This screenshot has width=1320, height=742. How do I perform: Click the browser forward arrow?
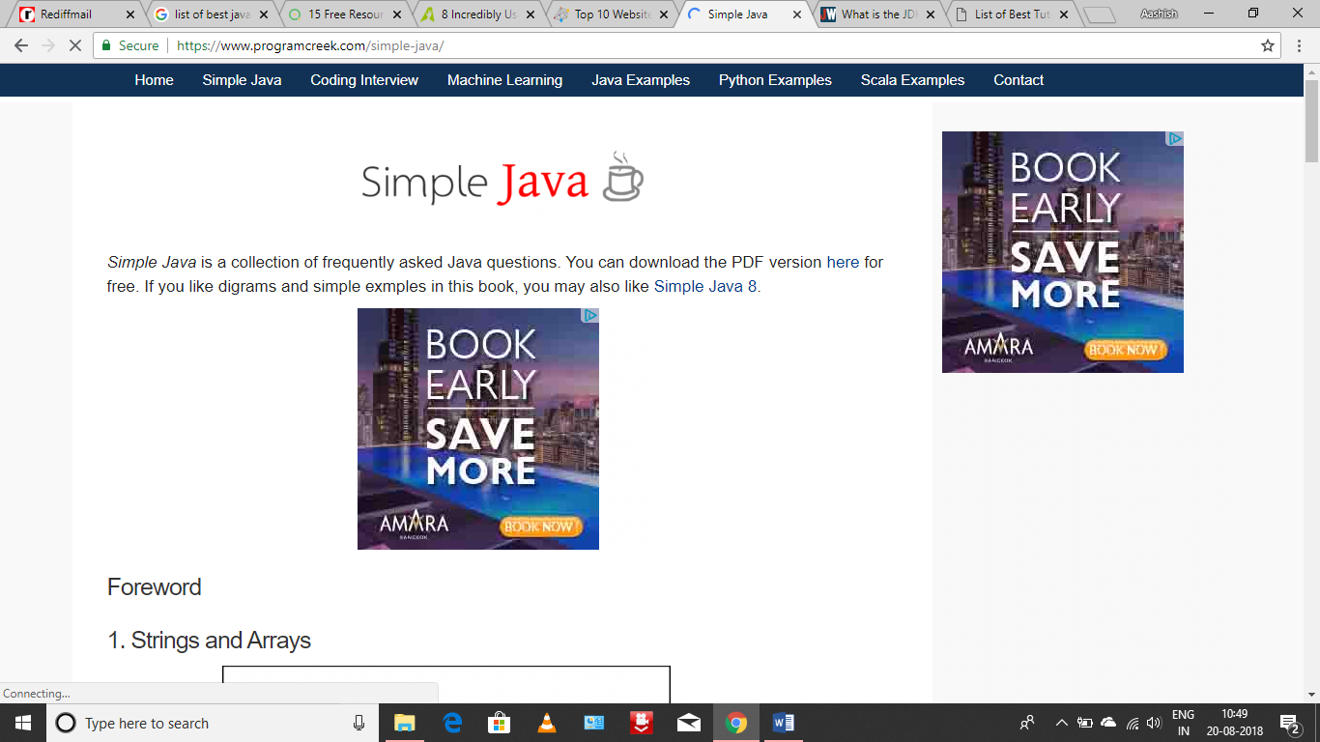[x=48, y=45]
